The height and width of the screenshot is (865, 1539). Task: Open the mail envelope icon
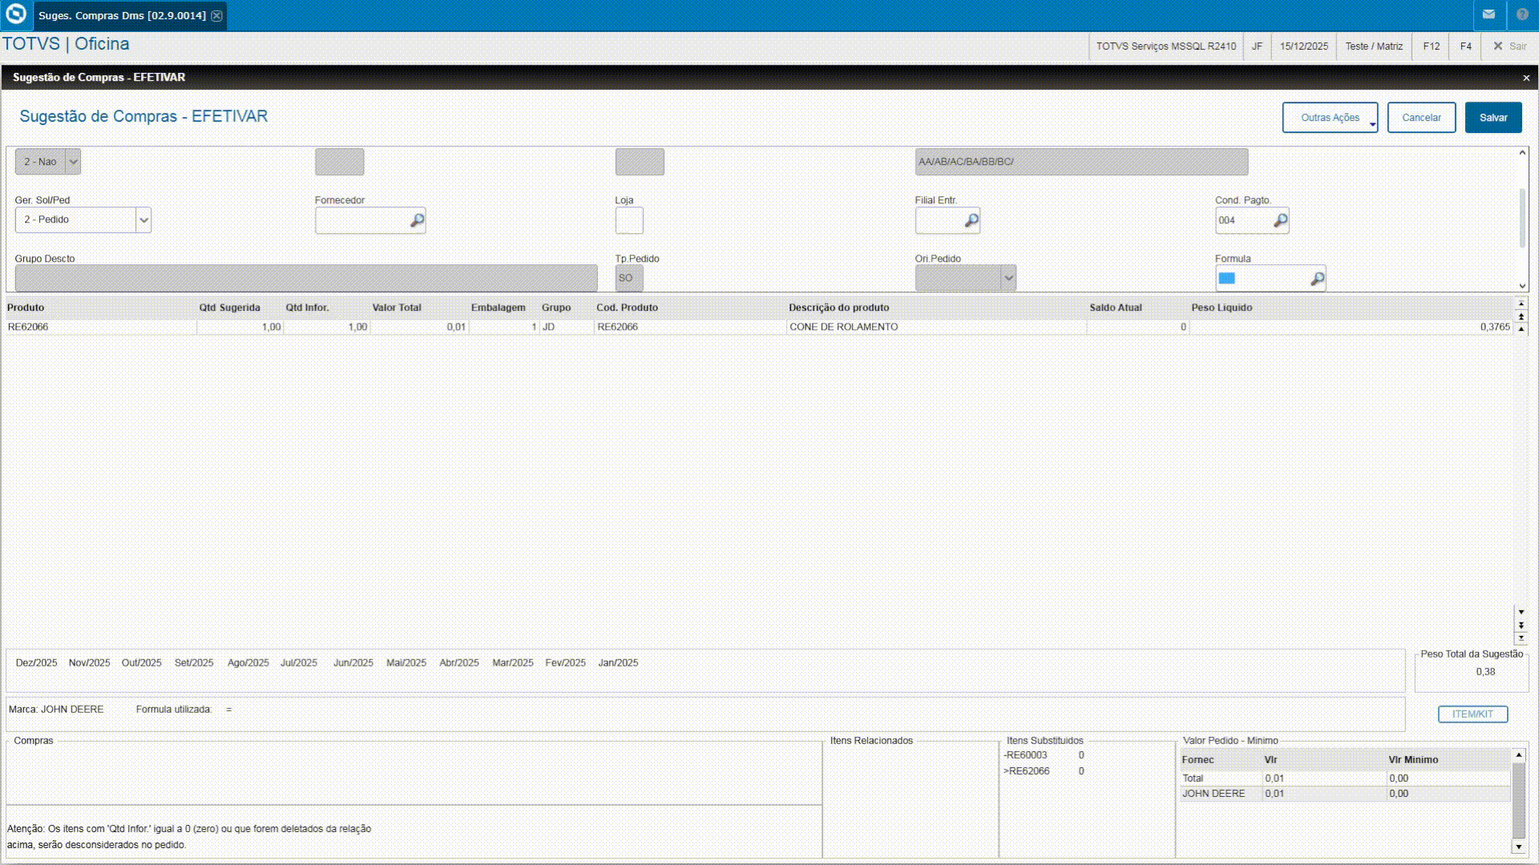pos(1489,14)
